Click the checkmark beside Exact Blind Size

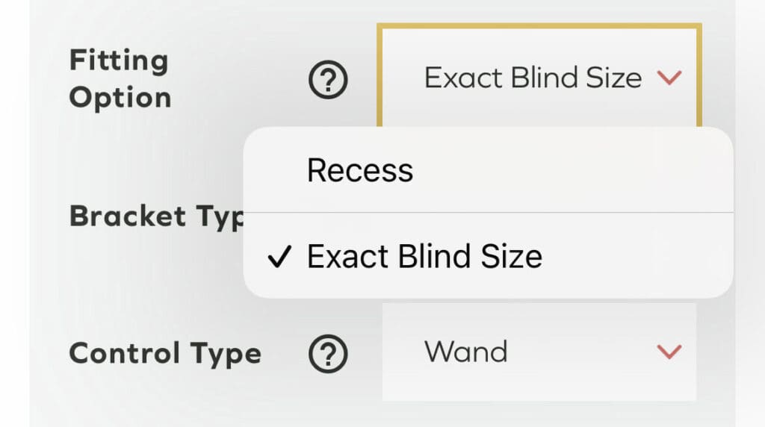(x=278, y=258)
